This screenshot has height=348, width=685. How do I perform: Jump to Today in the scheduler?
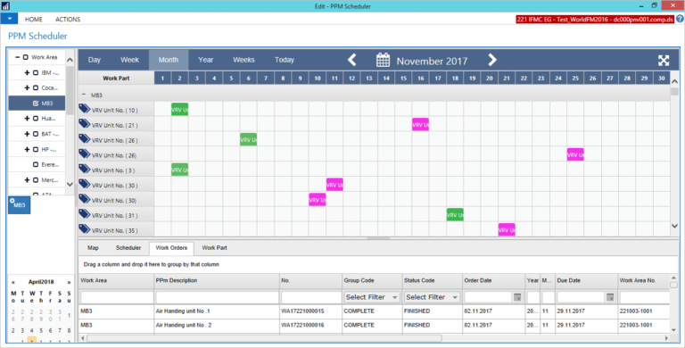[285, 60]
